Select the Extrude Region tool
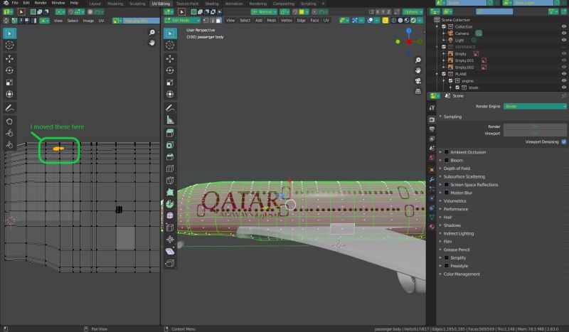 (170, 133)
